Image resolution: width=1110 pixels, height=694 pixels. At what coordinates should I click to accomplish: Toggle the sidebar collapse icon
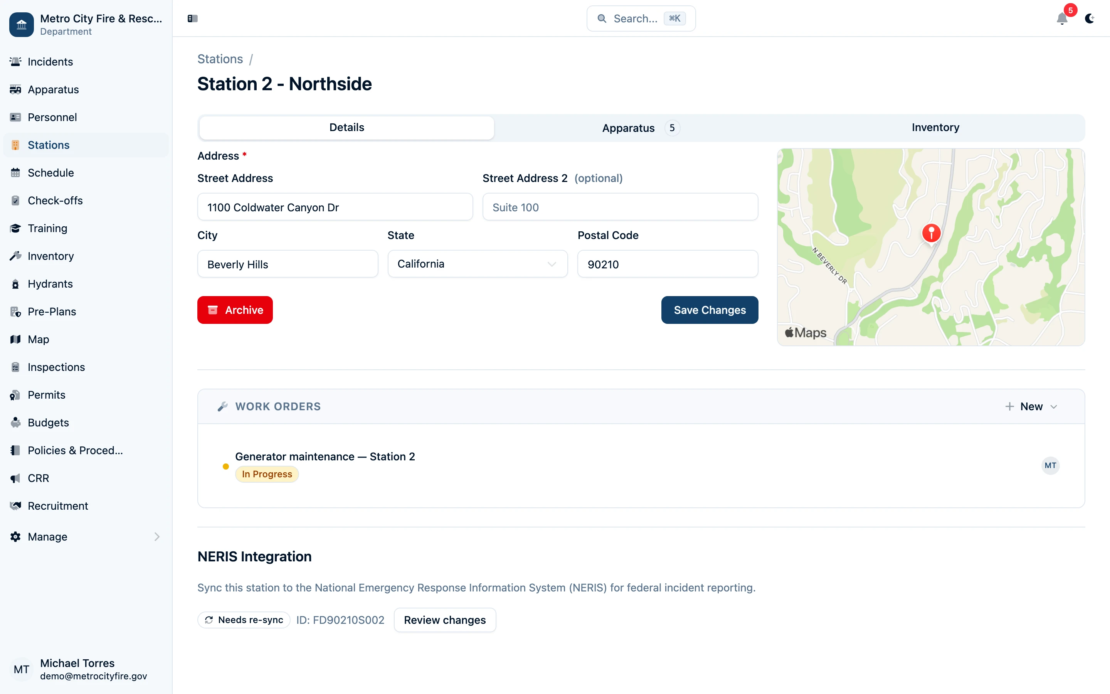click(x=192, y=19)
